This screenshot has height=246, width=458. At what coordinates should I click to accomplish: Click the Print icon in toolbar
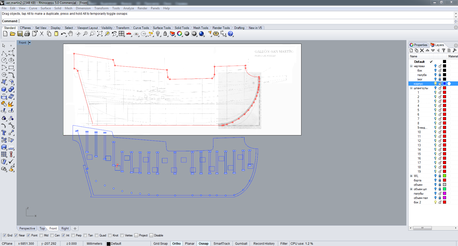(x=27, y=34)
